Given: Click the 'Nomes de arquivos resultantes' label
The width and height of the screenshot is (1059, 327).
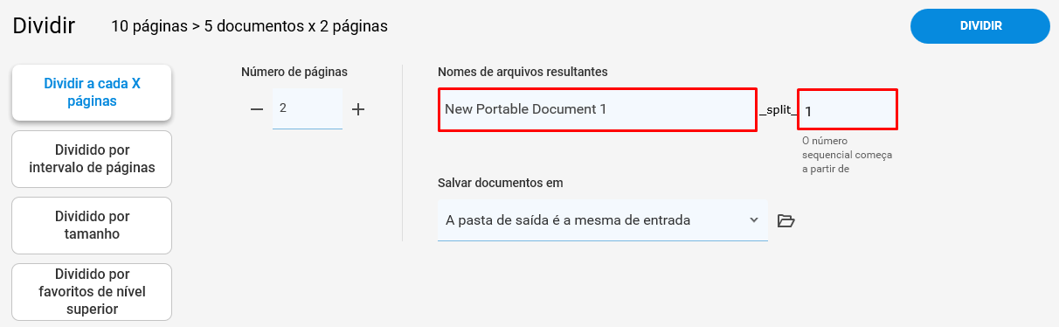Looking at the screenshot, I should click(x=523, y=72).
